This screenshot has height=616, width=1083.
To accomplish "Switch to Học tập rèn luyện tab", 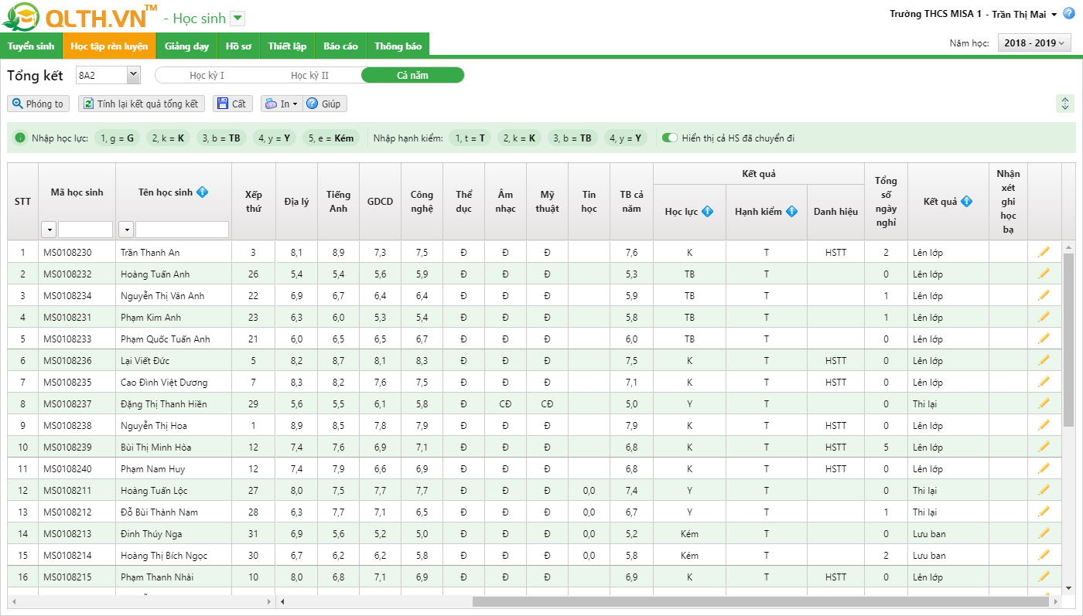I will click(x=109, y=46).
